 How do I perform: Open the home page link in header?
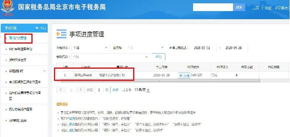click(x=256, y=8)
